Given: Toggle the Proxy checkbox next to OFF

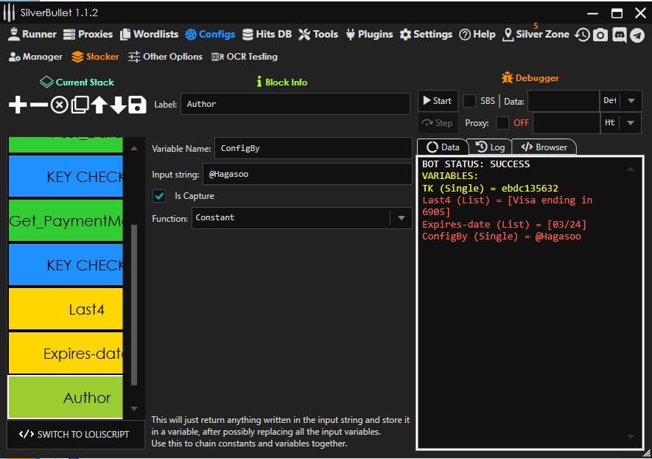Looking at the screenshot, I should [x=502, y=123].
